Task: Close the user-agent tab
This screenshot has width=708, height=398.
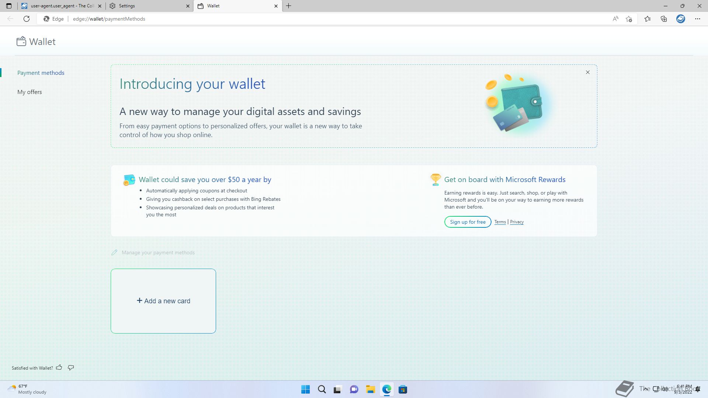Action: [x=100, y=6]
